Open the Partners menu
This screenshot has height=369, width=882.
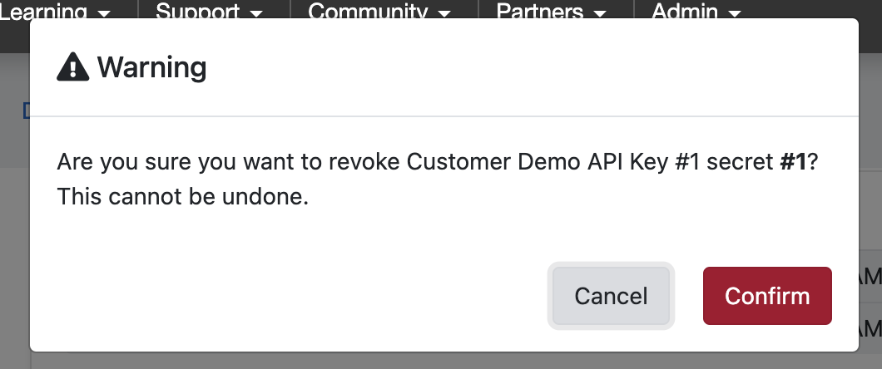click(541, 12)
